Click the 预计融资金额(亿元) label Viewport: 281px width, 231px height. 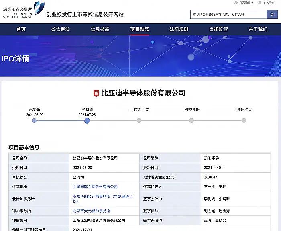pos(159,177)
